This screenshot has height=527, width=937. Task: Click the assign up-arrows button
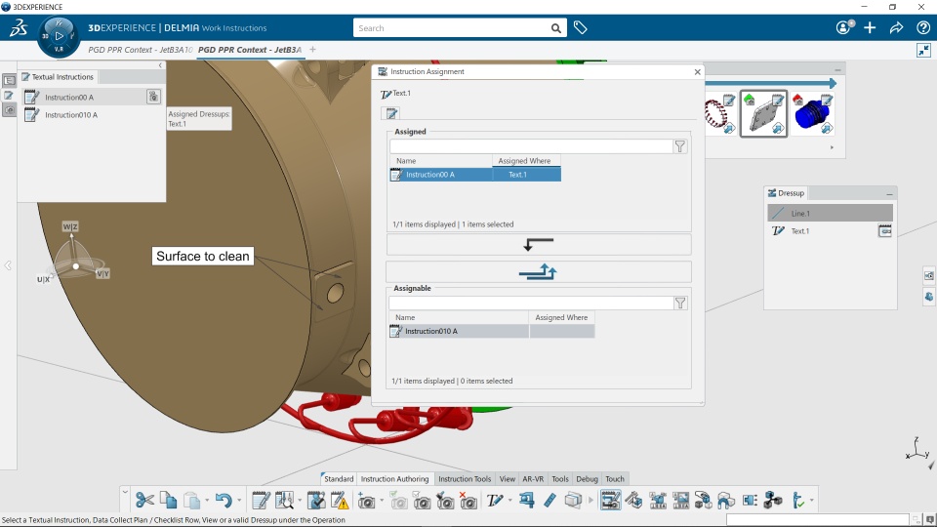(539, 272)
